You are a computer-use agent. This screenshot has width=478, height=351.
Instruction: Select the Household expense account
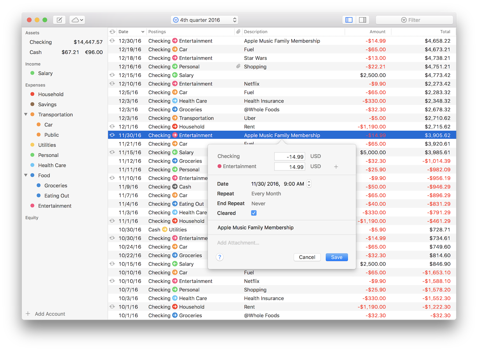pyautogui.click(x=65, y=94)
